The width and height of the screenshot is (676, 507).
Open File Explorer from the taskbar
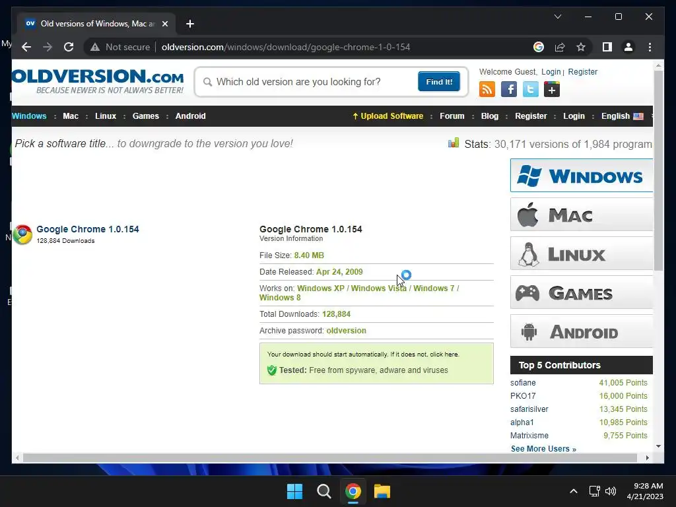tap(382, 491)
